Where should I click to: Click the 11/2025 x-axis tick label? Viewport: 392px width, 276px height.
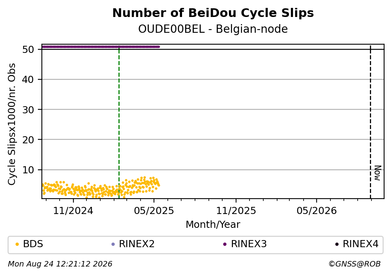pos(236,211)
